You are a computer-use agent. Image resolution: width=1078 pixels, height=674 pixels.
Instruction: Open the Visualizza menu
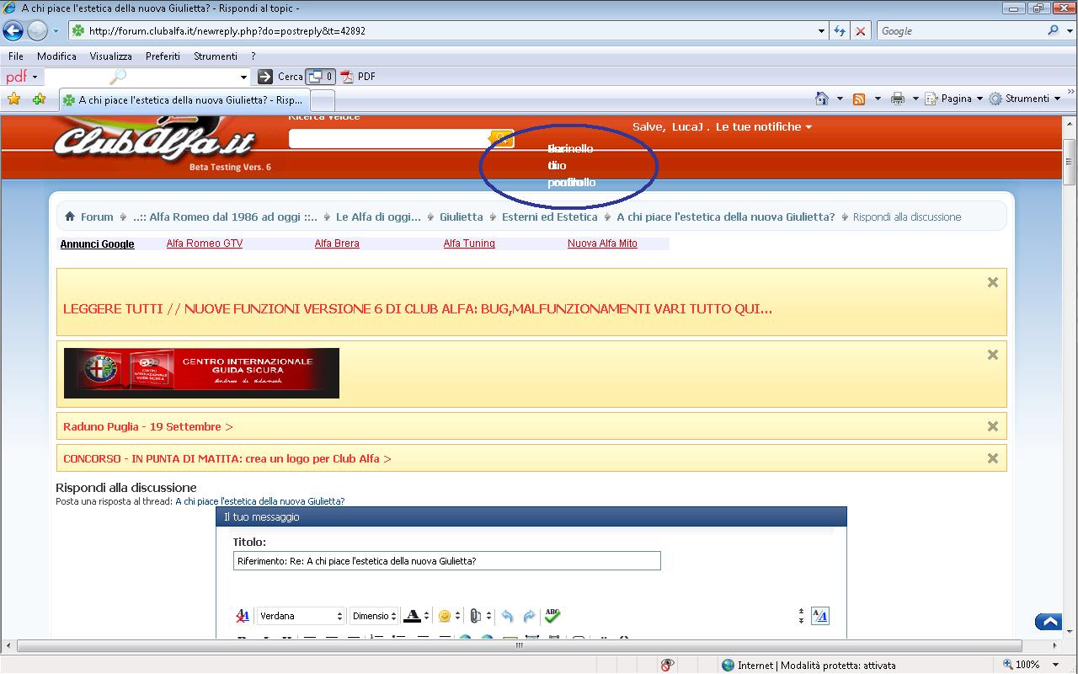tap(110, 56)
